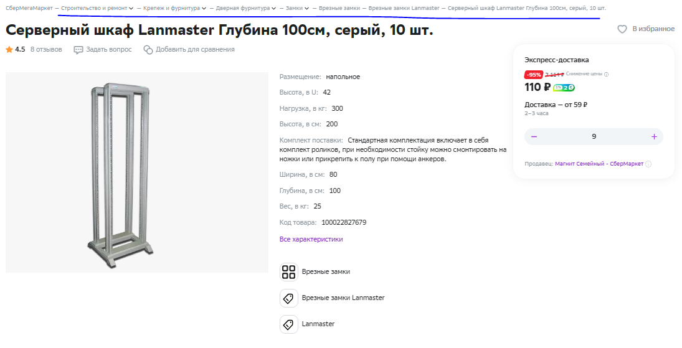Click the Размещение: напольное value

pyautogui.click(x=343, y=77)
